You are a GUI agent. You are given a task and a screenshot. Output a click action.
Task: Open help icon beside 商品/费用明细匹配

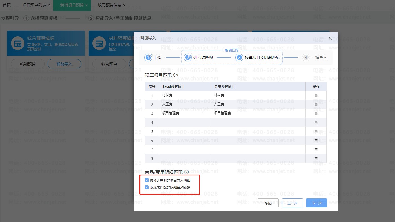click(x=186, y=172)
